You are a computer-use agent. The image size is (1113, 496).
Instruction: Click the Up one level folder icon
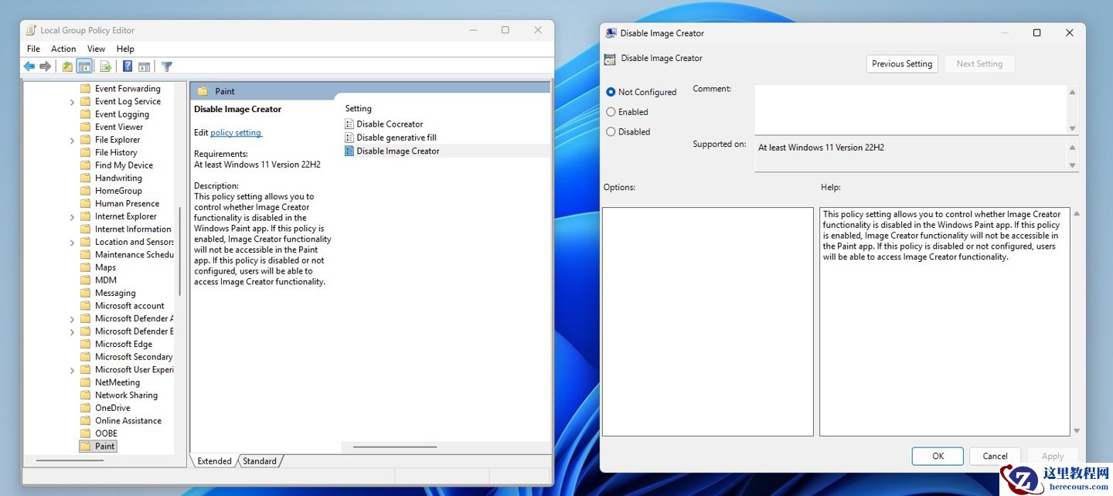(x=67, y=66)
